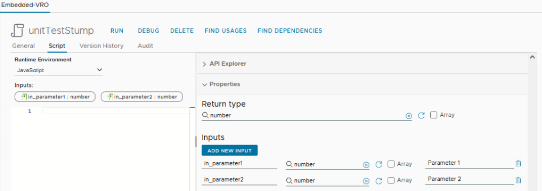Delete the Parameter 1 input row

518,163
